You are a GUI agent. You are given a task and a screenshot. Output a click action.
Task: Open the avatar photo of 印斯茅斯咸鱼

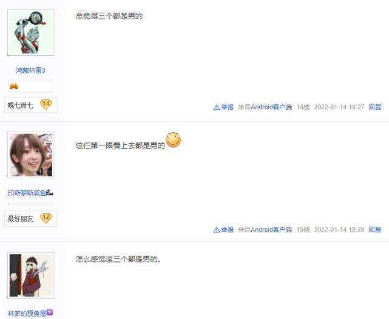31,155
